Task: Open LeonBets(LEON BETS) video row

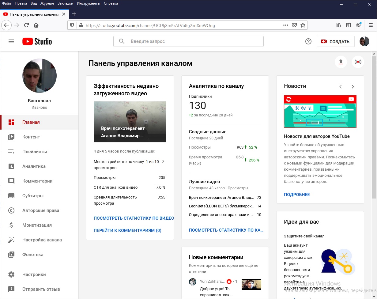Action: click(225, 206)
